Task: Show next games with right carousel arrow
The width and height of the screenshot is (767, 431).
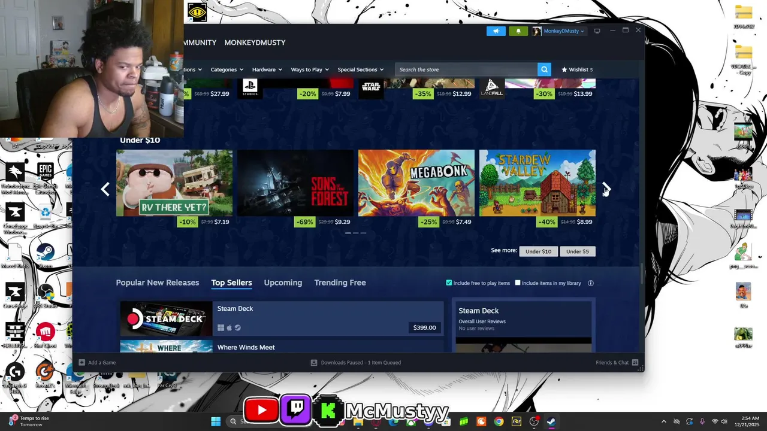Action: tap(606, 189)
